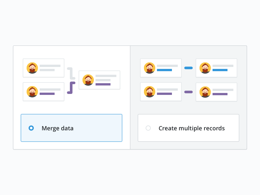Click the Merge data option label

[58, 128]
